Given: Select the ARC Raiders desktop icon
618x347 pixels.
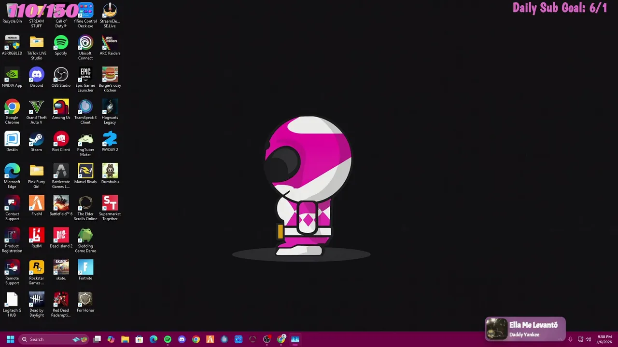Looking at the screenshot, I should coord(110,46).
